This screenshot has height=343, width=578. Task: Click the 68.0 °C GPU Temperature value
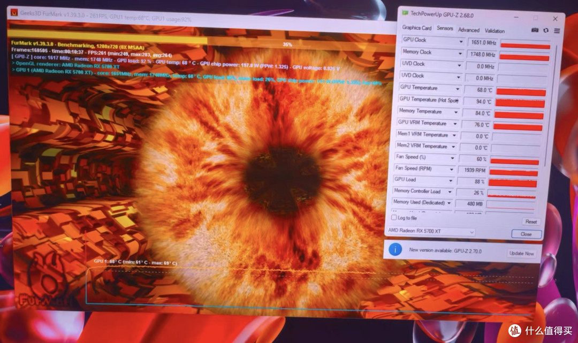click(479, 89)
